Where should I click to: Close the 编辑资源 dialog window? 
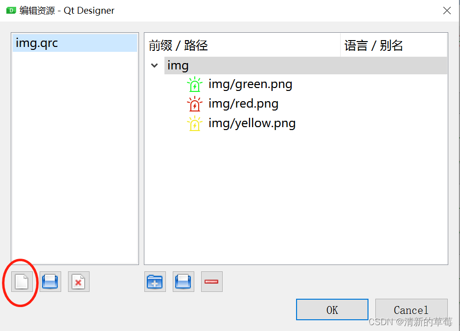[x=447, y=11]
